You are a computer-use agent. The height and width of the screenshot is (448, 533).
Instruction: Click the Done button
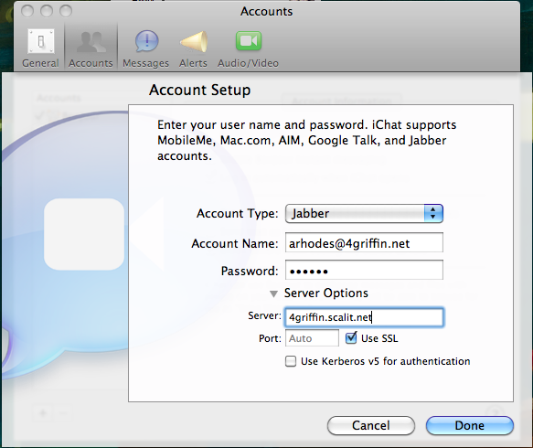tap(469, 425)
